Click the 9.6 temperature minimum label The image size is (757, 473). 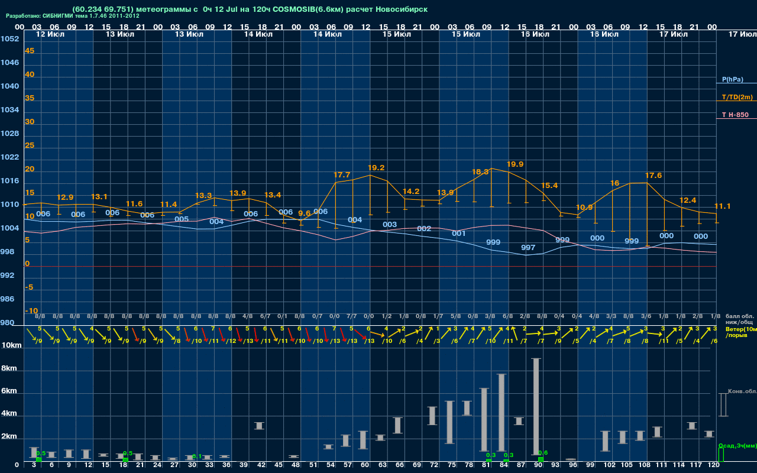[x=304, y=213]
